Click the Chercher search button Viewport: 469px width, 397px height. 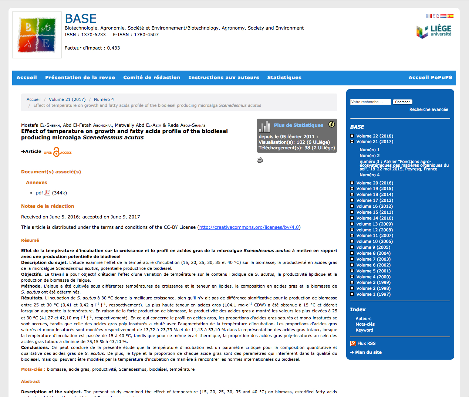(402, 102)
